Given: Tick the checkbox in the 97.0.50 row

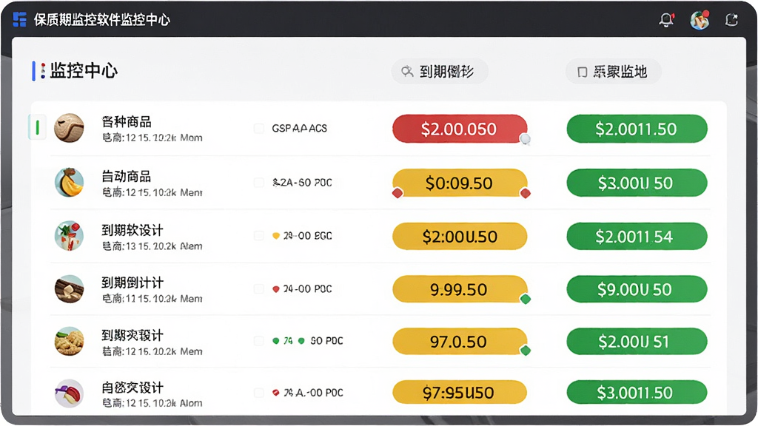Looking at the screenshot, I should pyautogui.click(x=259, y=340).
